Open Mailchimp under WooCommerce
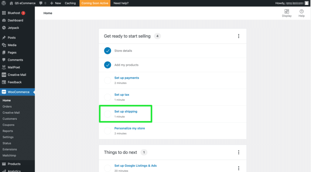This screenshot has height=172, width=311. pyautogui.click(x=9, y=156)
